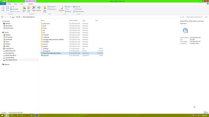Viewport: 209px width, 117px height.
Task: Select the bootmgr.efi file
Action: pos(46,51)
